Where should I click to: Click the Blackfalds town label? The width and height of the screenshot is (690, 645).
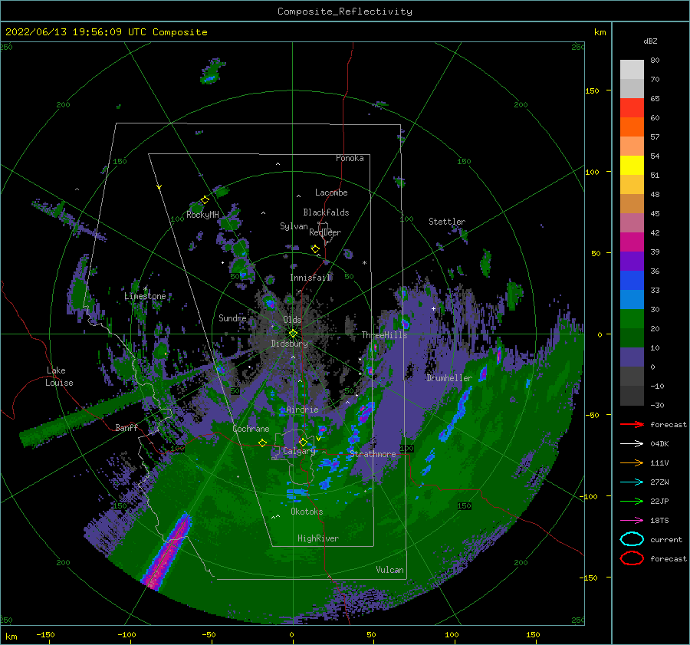click(x=326, y=212)
